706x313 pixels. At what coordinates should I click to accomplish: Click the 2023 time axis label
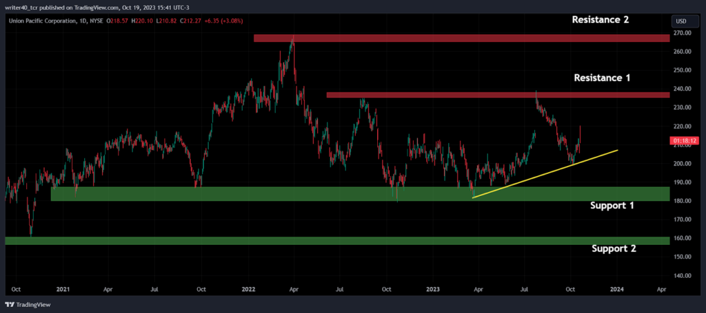pos(433,290)
